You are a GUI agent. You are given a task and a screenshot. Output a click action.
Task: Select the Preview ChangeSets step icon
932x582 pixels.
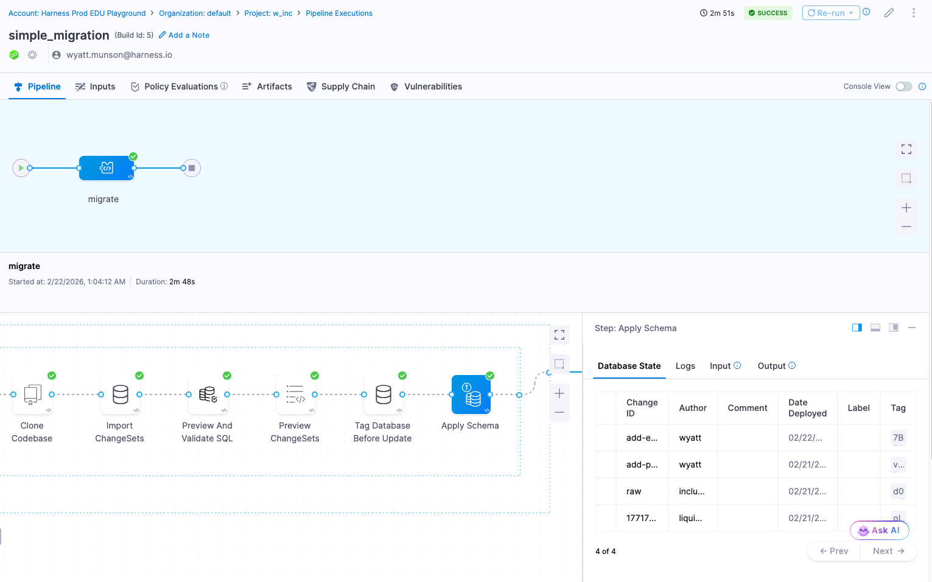click(295, 394)
